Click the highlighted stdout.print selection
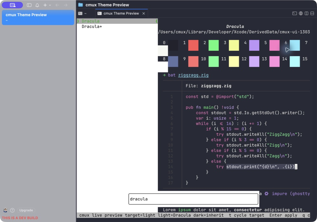Screen dimensions: 317x222 [x=262, y=166]
